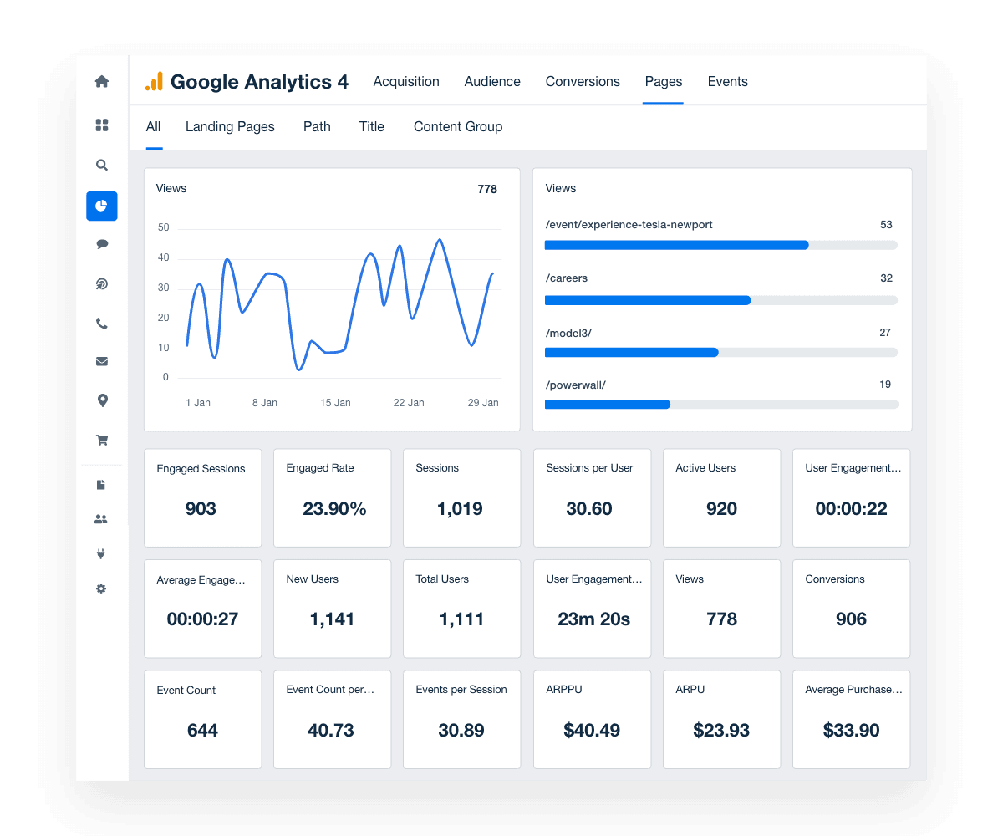This screenshot has height=836, width=1003.
Task: Click the users group icon
Action: coord(101,518)
